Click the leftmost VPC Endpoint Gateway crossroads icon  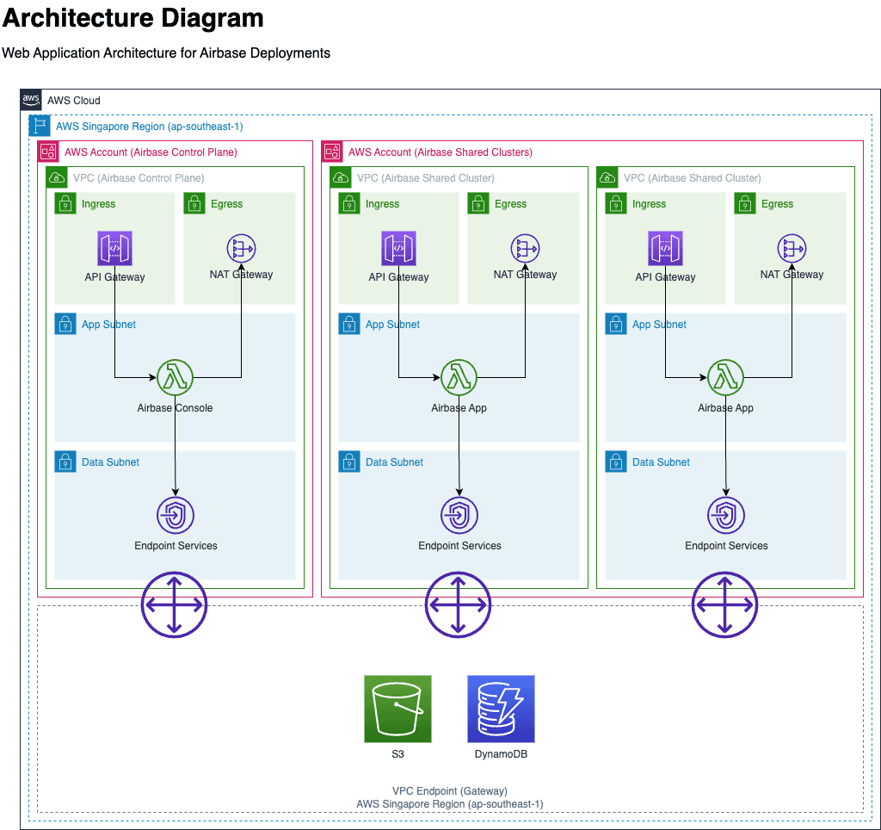174,605
